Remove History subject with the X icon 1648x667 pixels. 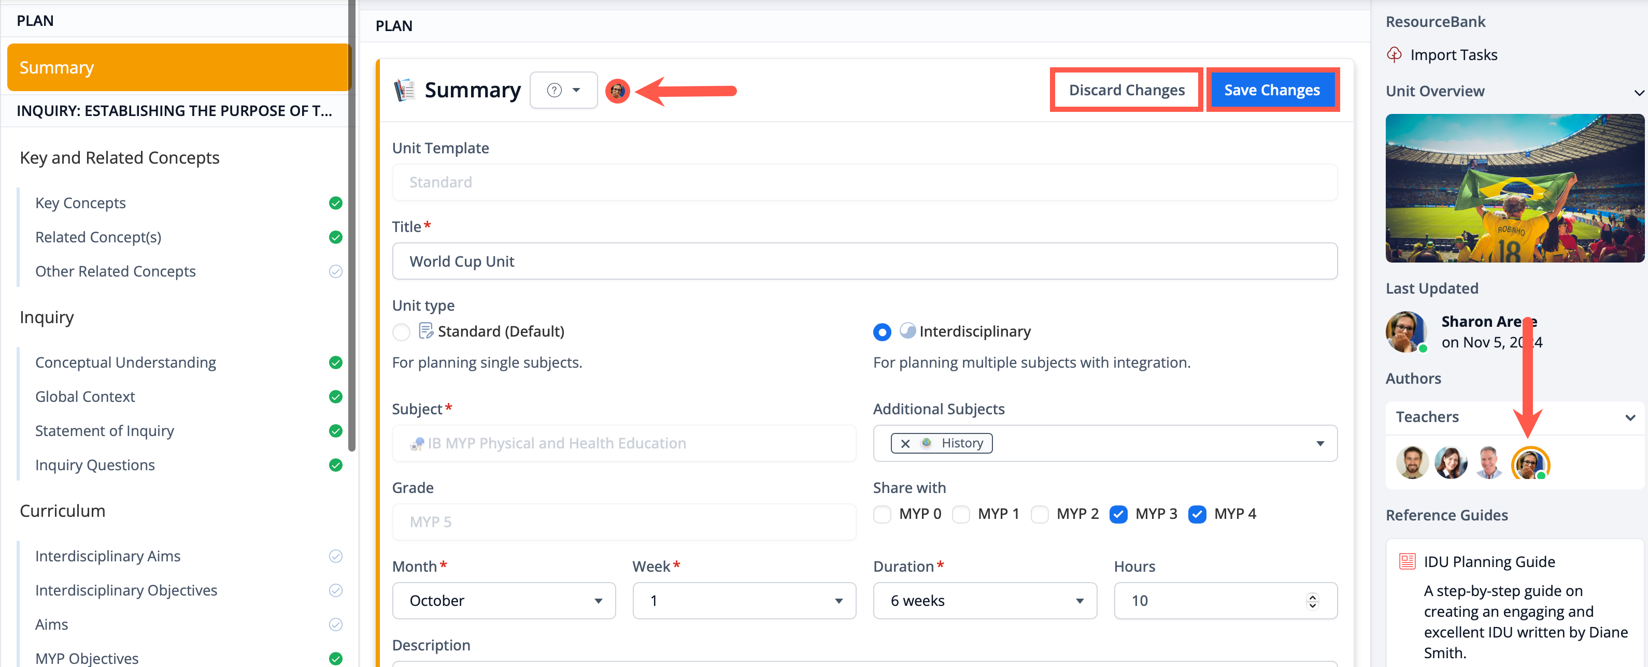(x=905, y=443)
